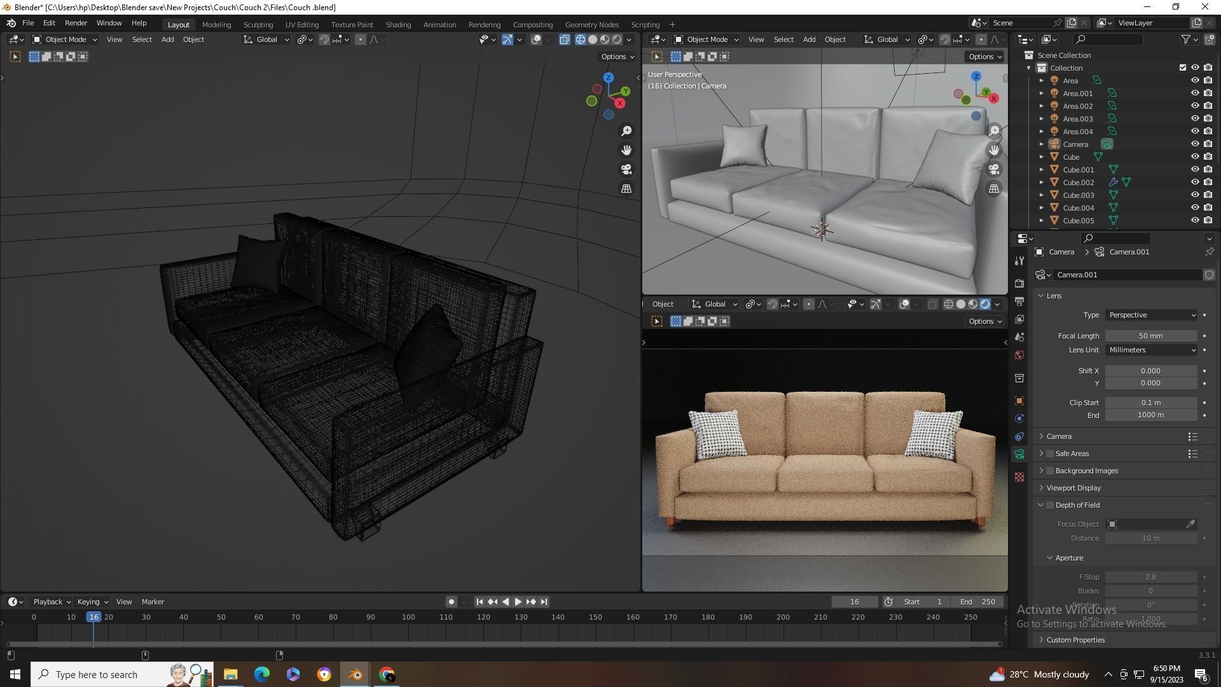The image size is (1221, 687).
Task: Toggle visibility eye for Cube.002 in outliner
Action: pos(1195,182)
